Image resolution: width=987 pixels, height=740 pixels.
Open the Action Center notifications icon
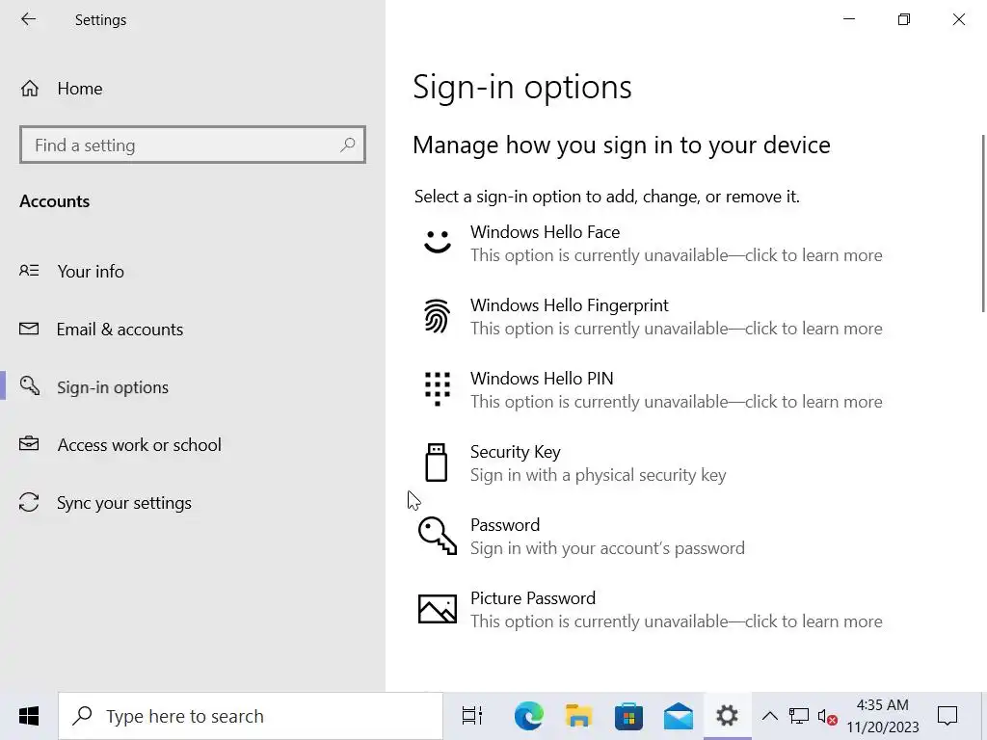[x=947, y=716]
